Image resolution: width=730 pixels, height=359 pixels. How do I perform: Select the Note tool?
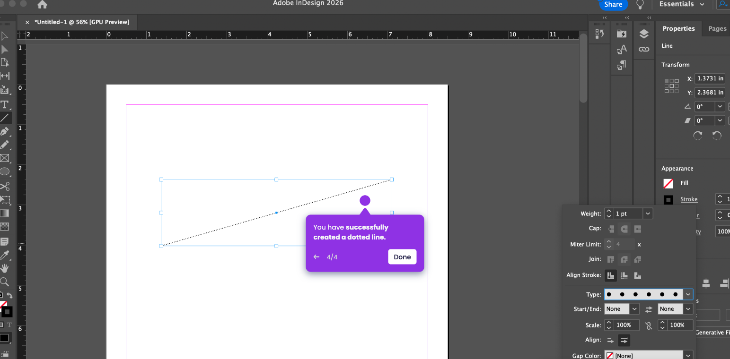pyautogui.click(x=5, y=241)
